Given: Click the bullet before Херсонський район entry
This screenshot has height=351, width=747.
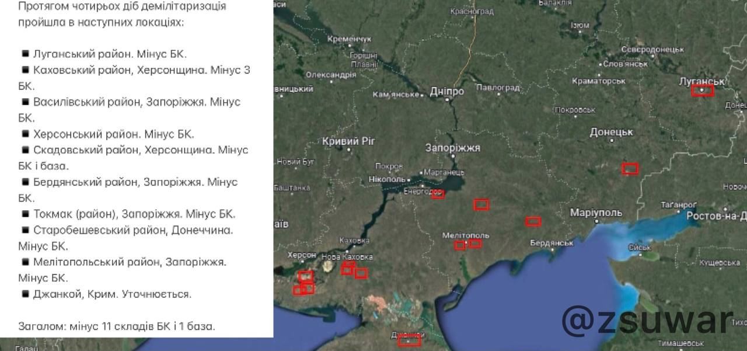Looking at the screenshot, I should [x=25, y=134].
